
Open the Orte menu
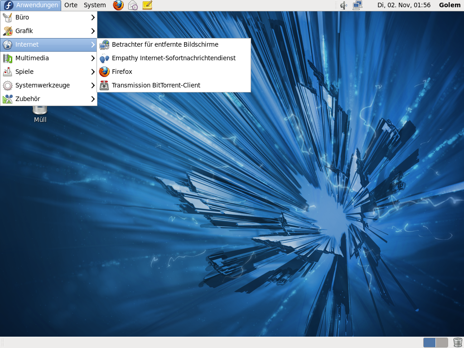[71, 5]
